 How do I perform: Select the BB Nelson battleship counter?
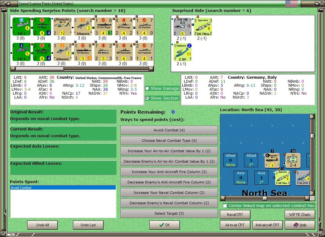(104, 52)
